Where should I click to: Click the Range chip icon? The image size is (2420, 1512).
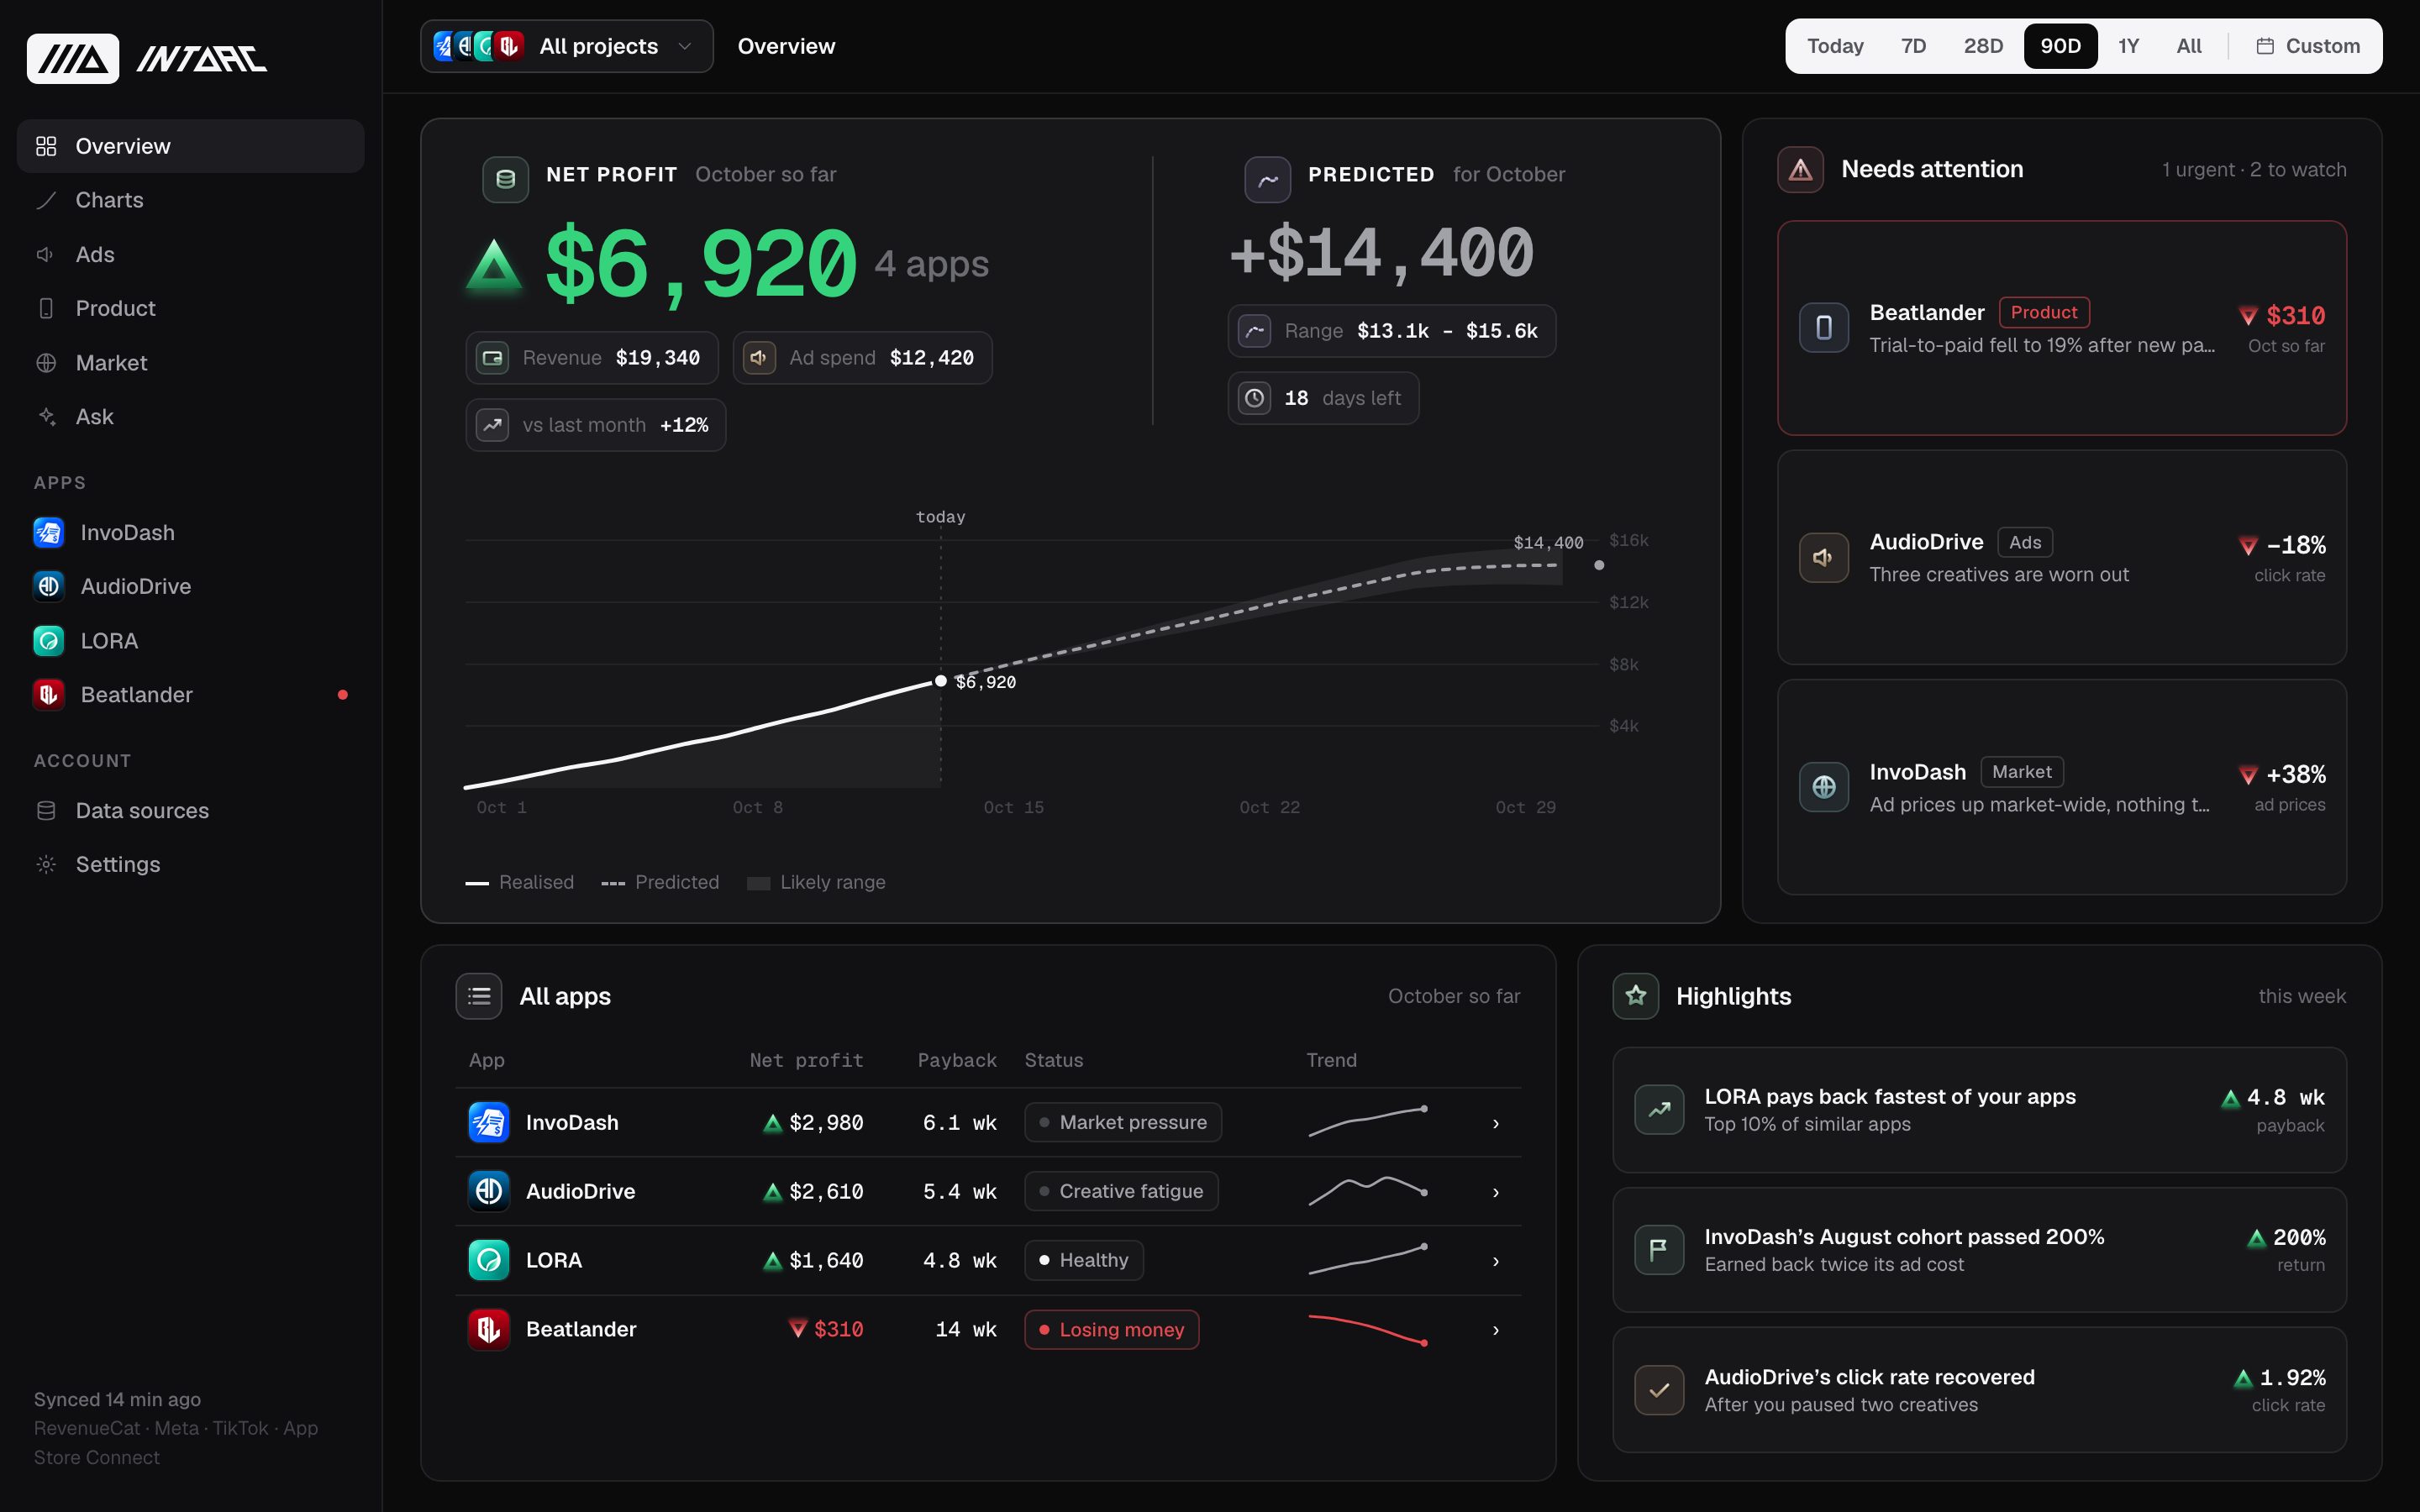tap(1254, 331)
